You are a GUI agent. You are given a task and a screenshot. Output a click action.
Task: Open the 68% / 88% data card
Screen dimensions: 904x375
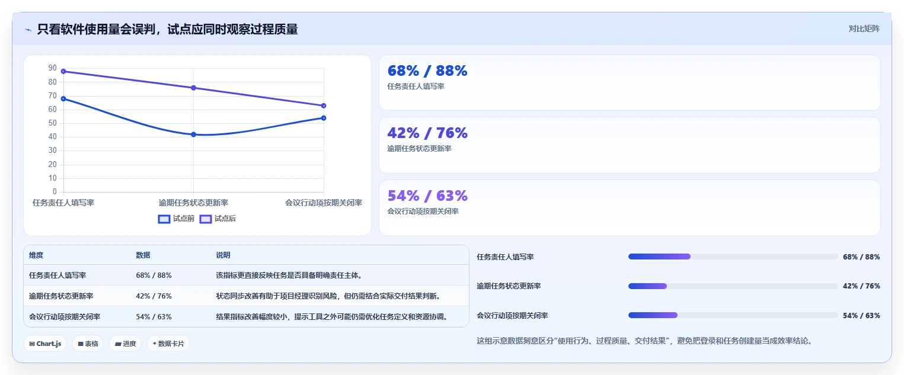(630, 83)
